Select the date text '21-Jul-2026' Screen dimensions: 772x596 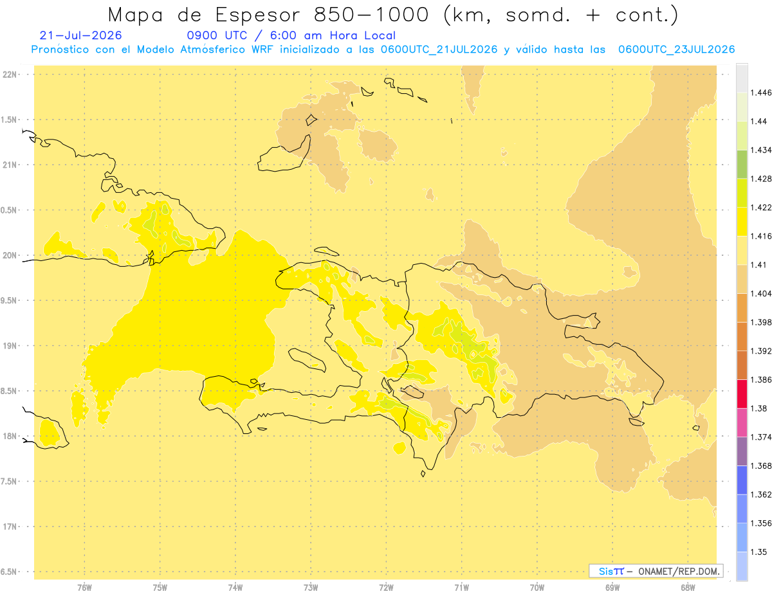point(80,36)
